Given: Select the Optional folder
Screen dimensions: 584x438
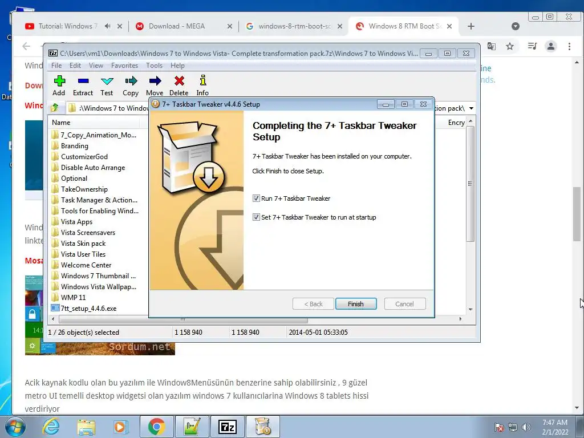Looking at the screenshot, I should point(74,179).
